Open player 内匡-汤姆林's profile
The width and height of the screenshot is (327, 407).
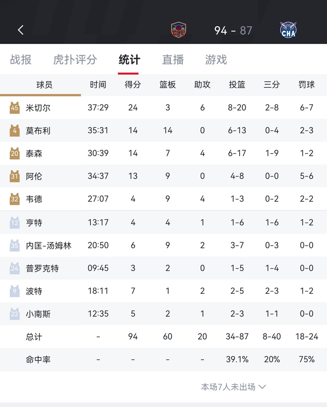pos(49,246)
